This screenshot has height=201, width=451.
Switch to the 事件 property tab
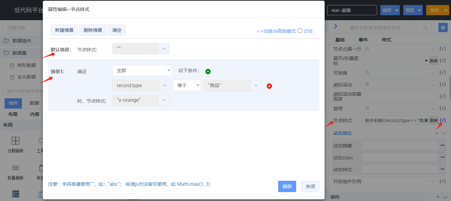363,40
